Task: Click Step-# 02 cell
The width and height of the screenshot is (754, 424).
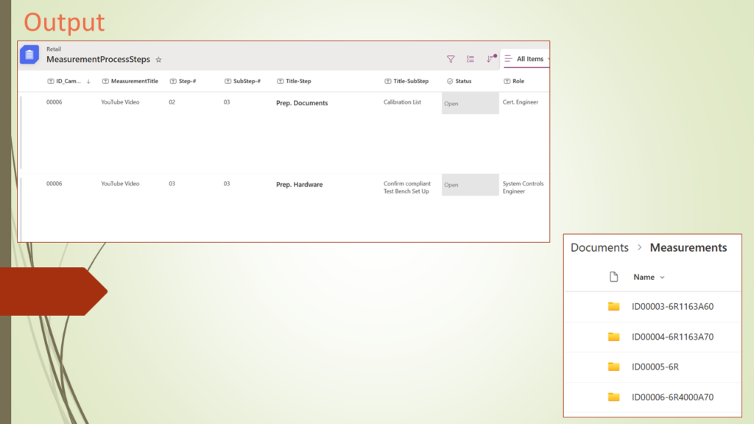Action: click(172, 102)
